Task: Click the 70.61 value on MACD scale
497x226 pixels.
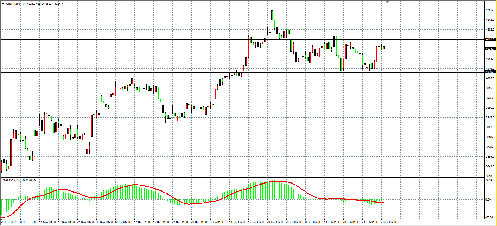Action: pos(489,180)
